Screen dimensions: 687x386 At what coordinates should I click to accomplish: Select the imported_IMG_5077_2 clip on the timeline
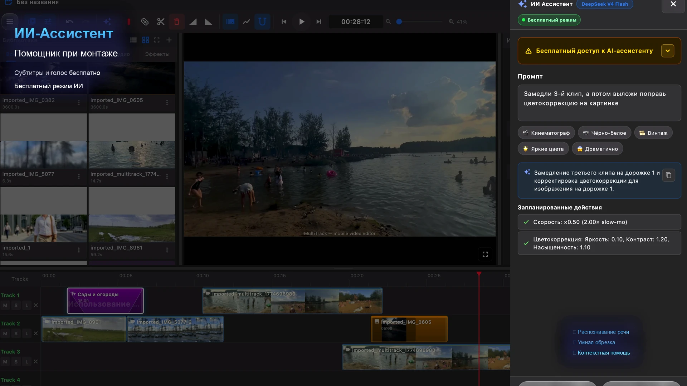(175, 329)
